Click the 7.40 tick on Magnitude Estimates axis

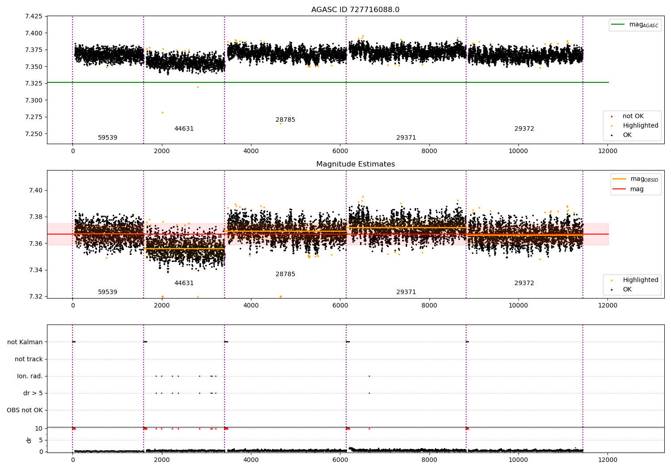(x=35, y=190)
